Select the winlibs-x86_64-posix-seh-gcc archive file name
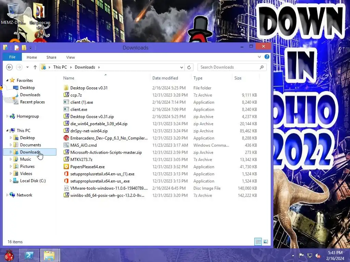The width and height of the screenshot is (350, 262). (x=107, y=195)
